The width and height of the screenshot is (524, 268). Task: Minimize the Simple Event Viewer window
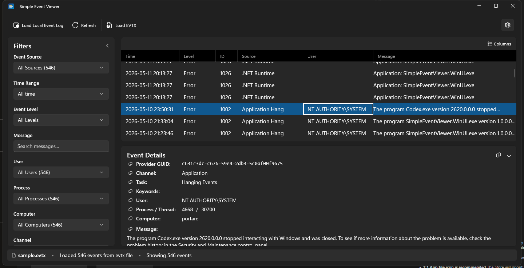pos(479,6)
